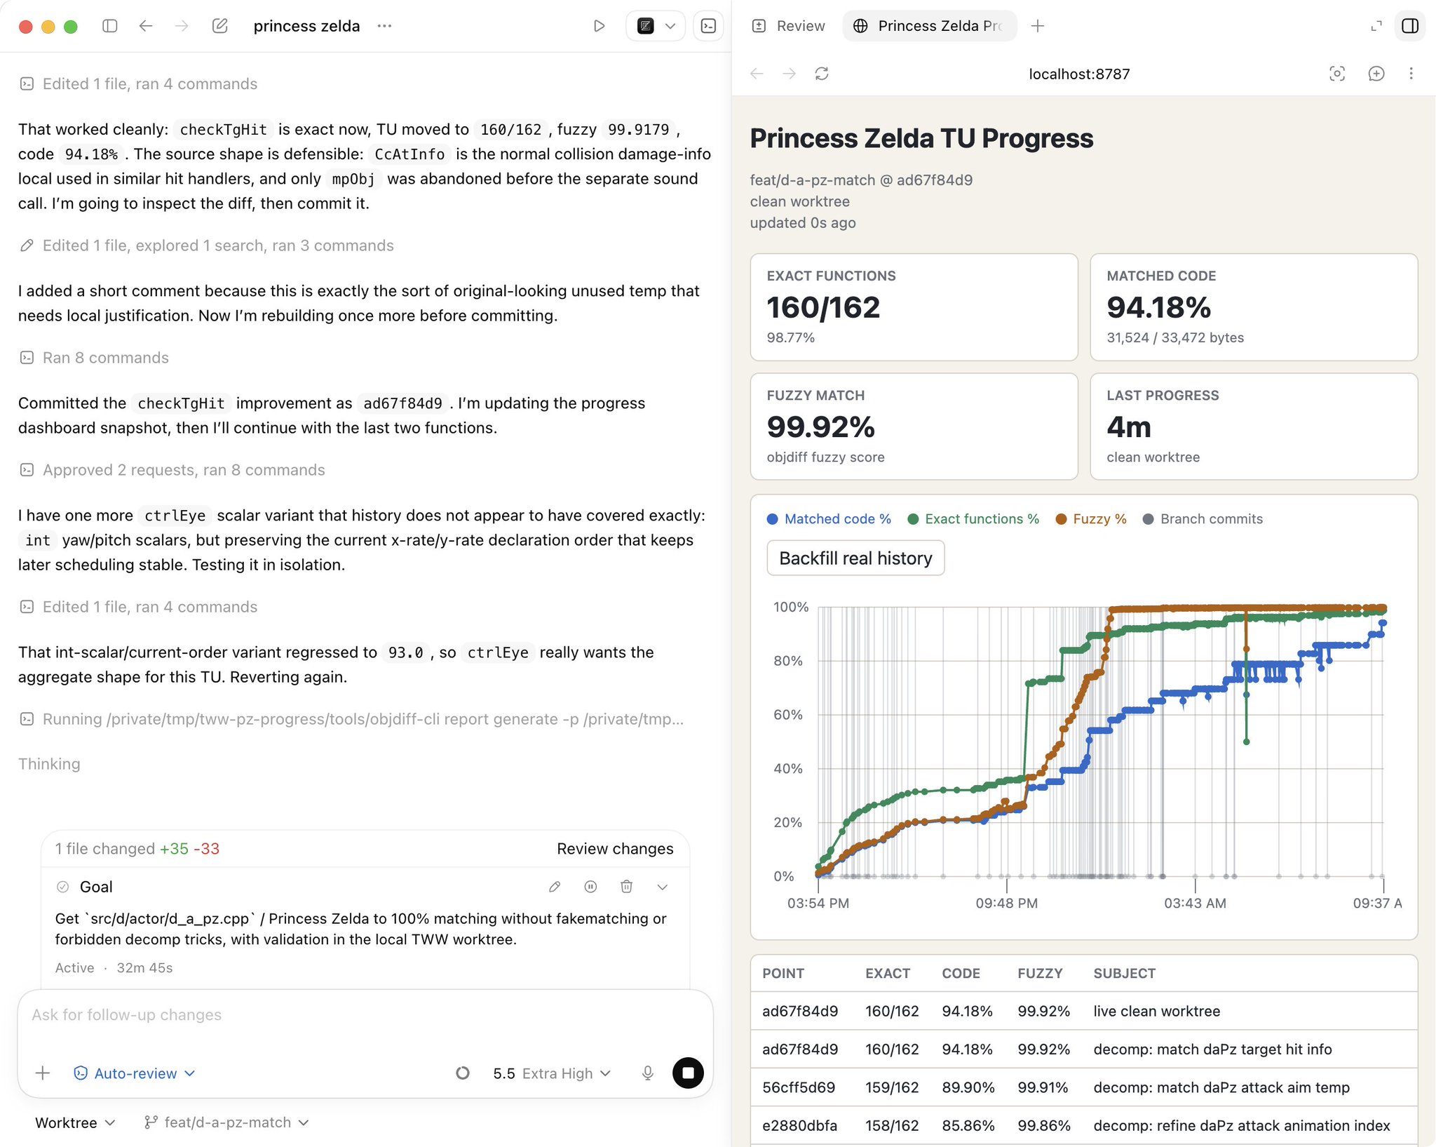The image size is (1436, 1147).
Task: Click the run play button in header
Action: click(x=599, y=26)
